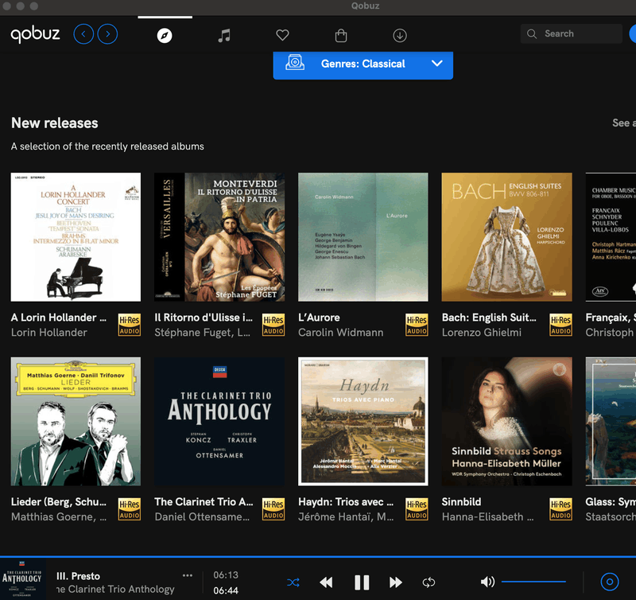Go forward with the right arrow button
This screenshot has height=600, width=636.
[x=107, y=34]
